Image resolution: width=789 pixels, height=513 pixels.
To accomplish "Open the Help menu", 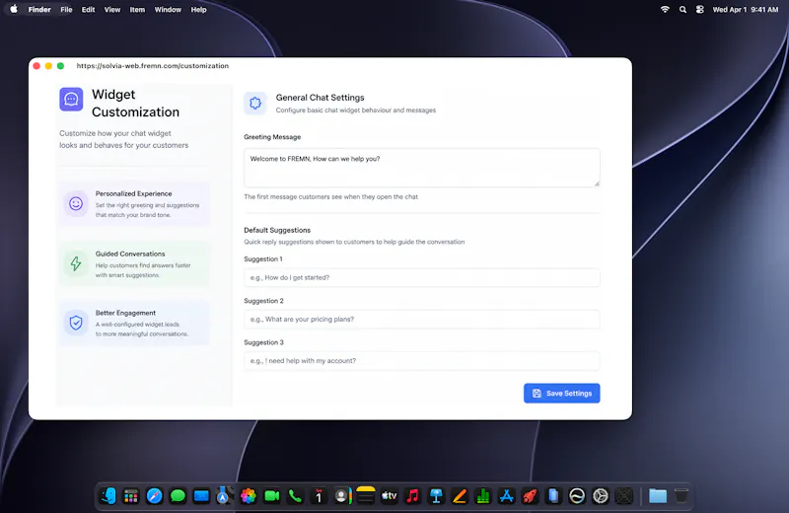I will 199,10.
